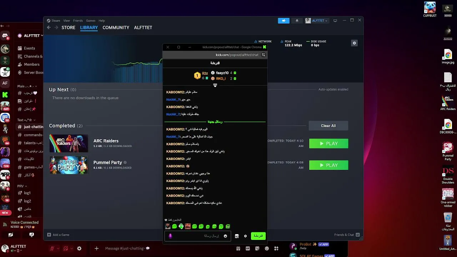The image size is (457, 257).
Task: Switch to the LIBRARY tab
Action: click(x=89, y=27)
